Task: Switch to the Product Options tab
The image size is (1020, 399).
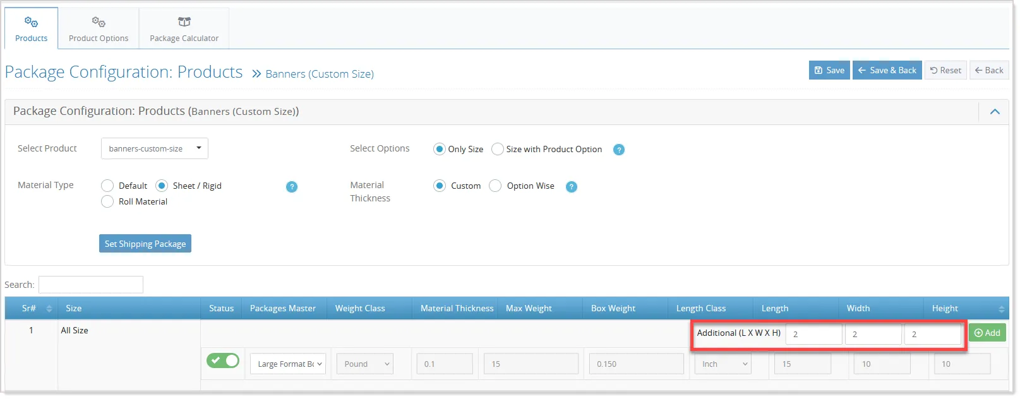Action: point(99,28)
